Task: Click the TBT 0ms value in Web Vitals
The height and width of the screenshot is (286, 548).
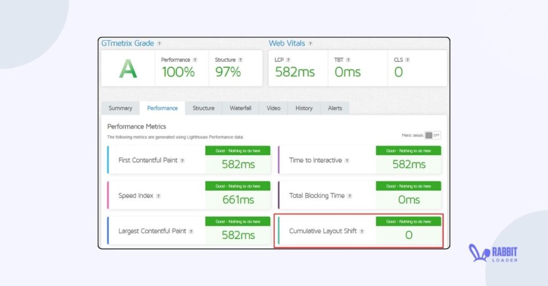Action: point(347,72)
